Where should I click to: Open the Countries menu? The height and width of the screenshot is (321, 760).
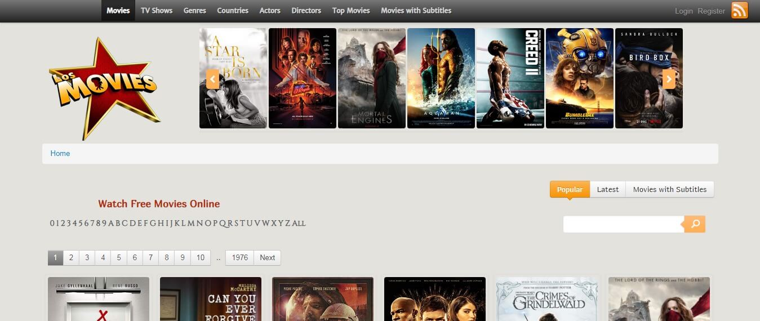[x=233, y=11]
